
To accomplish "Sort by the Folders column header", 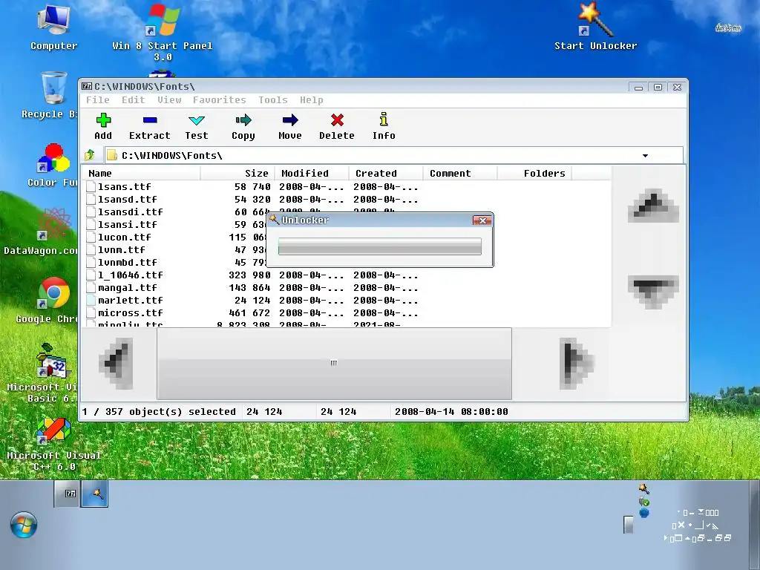I will (534, 173).
